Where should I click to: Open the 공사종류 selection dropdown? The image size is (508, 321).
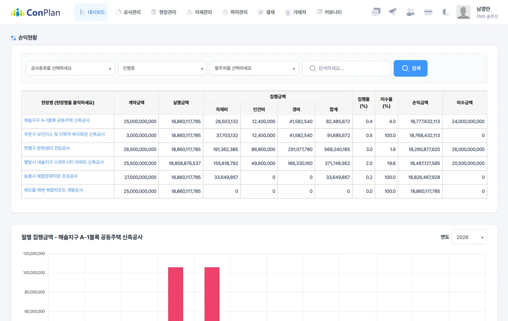(x=71, y=68)
